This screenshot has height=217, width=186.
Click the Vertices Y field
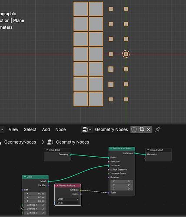pyautogui.click(x=35, y=209)
